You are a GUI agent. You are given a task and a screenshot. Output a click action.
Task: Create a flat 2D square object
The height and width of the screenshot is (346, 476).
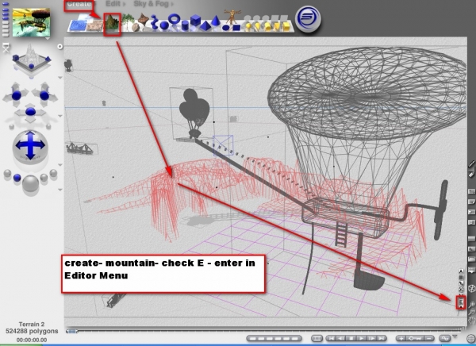(x=236, y=28)
